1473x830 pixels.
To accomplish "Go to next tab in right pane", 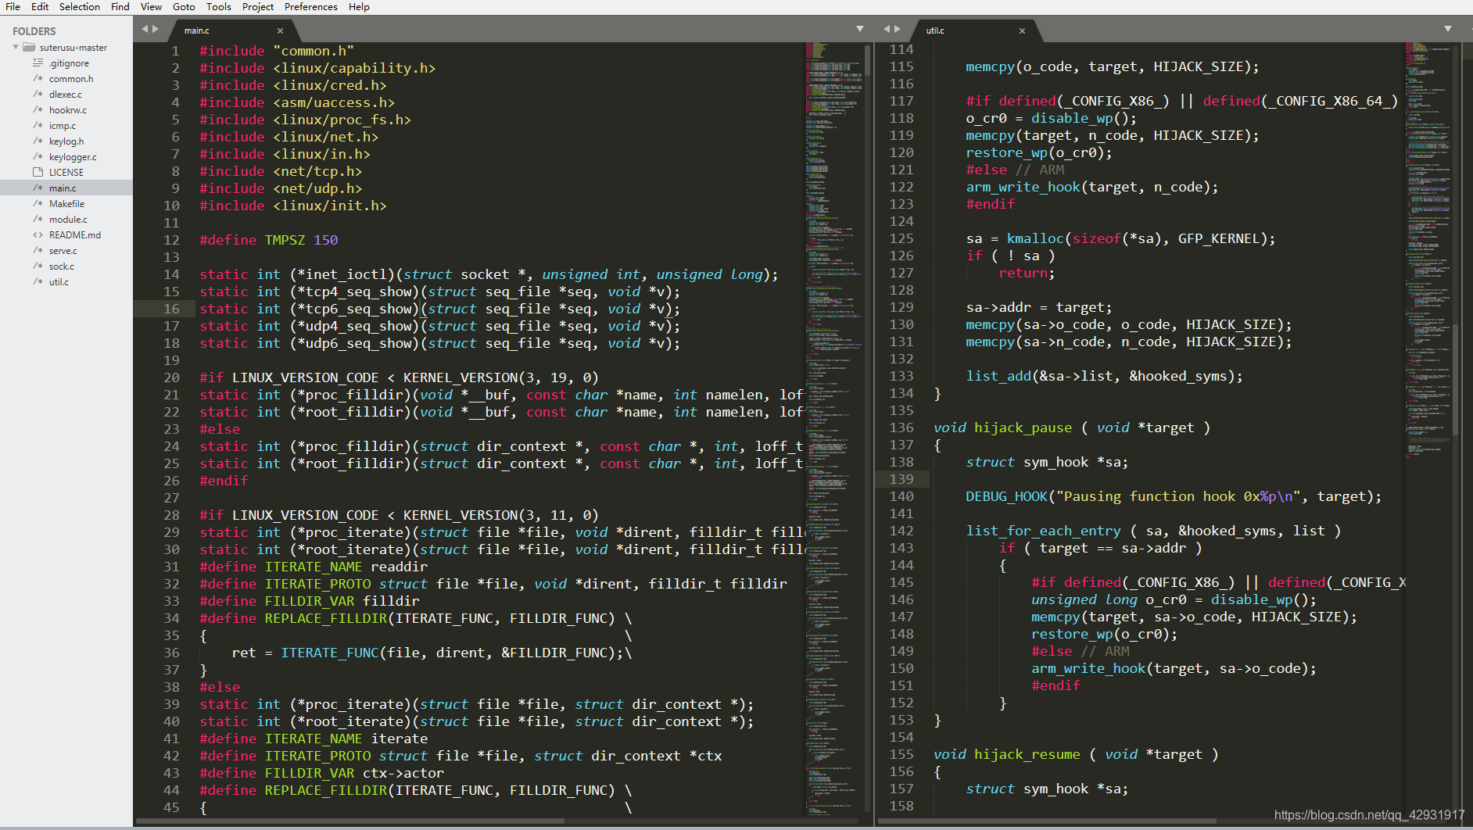I will 898,29.
